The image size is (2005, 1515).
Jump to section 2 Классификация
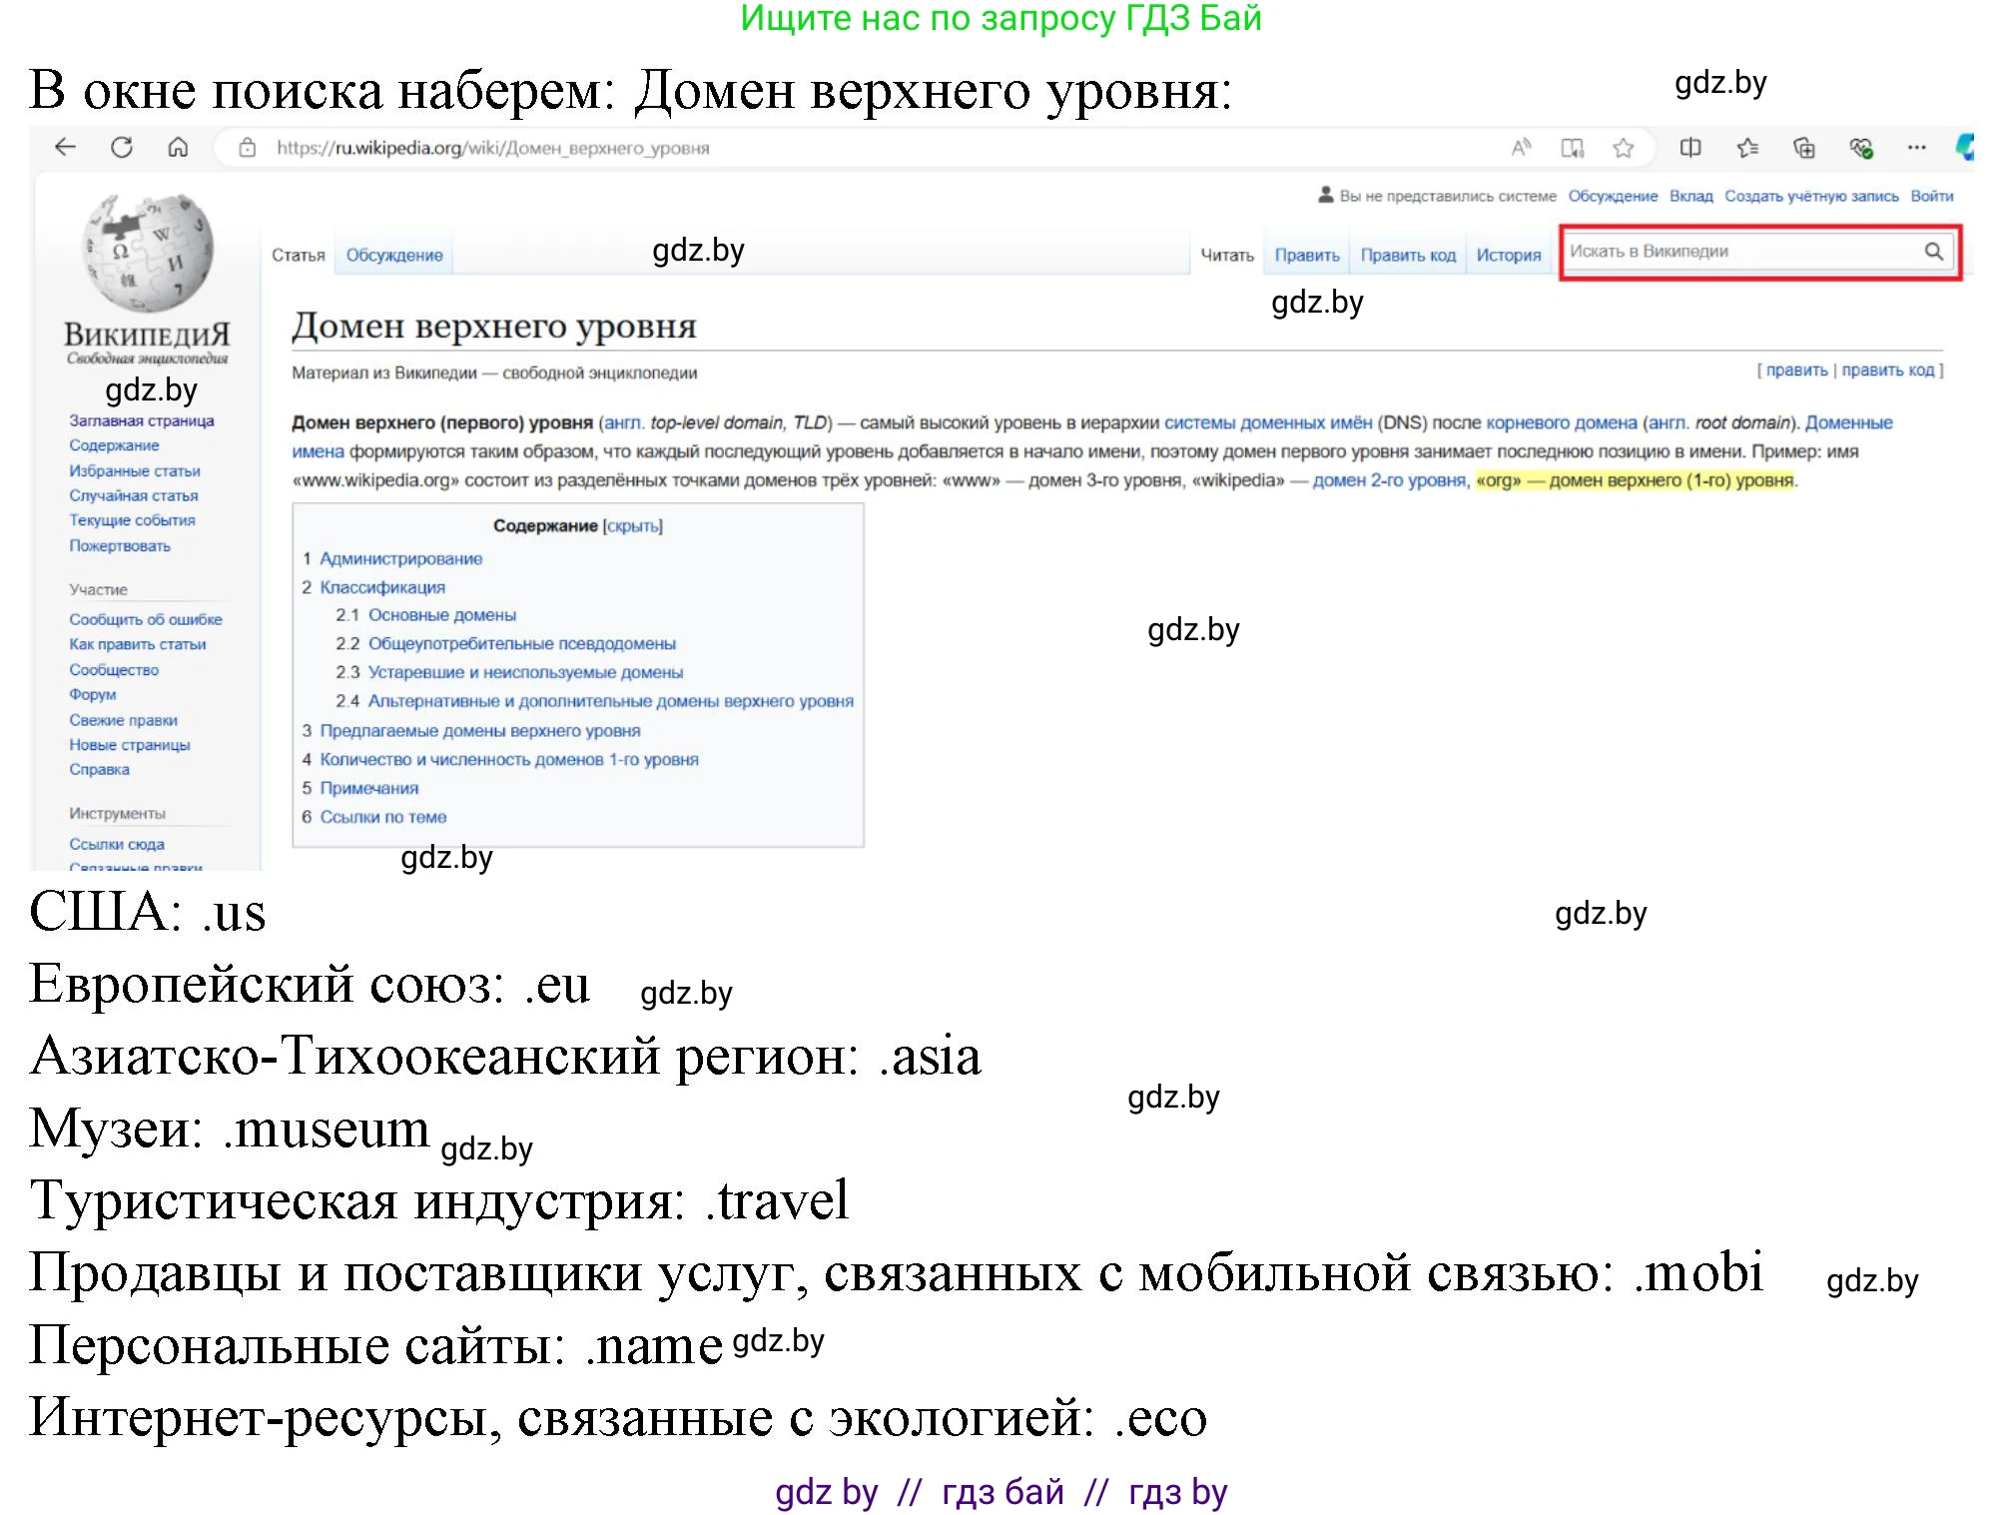[x=382, y=588]
